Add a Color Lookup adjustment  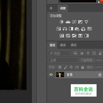click(x=90, y=29)
